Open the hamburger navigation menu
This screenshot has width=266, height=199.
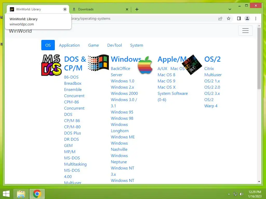coord(245,31)
